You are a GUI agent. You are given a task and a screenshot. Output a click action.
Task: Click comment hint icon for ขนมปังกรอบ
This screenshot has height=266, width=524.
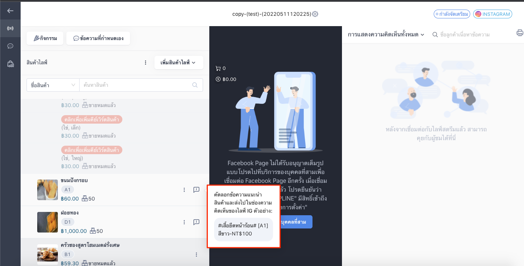[196, 190]
